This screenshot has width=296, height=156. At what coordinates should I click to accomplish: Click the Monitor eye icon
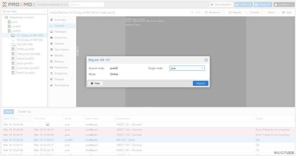[51, 56]
